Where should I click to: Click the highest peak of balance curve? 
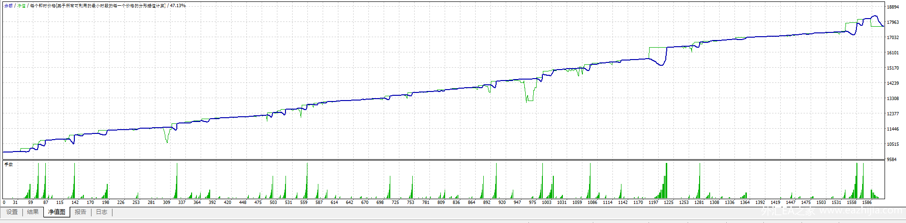[x=875, y=16]
